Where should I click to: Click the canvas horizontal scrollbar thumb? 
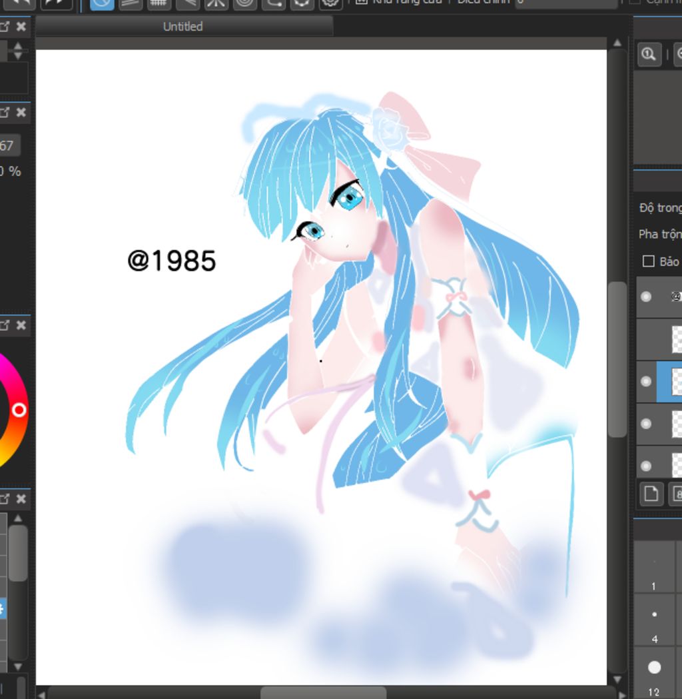coord(324,693)
